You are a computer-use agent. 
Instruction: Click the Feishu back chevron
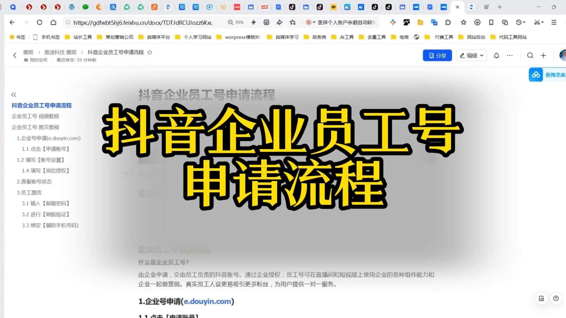pyautogui.click(x=15, y=55)
